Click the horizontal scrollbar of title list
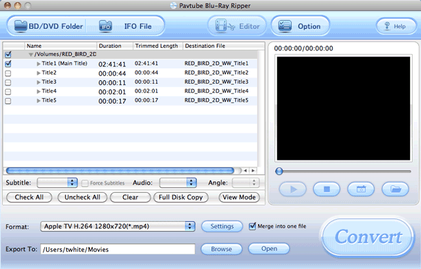The image size is (421, 269). click(x=120, y=171)
